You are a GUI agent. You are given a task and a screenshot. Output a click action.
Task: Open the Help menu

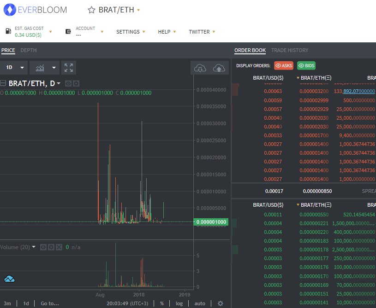click(x=167, y=32)
